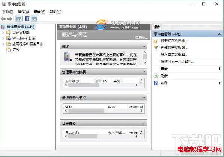Click 连接到另一台计算机... action
This screenshot has height=157, width=224.
pyautogui.click(x=178, y=62)
